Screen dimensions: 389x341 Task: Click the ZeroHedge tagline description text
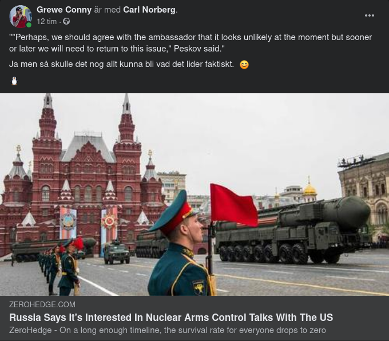[168, 330]
